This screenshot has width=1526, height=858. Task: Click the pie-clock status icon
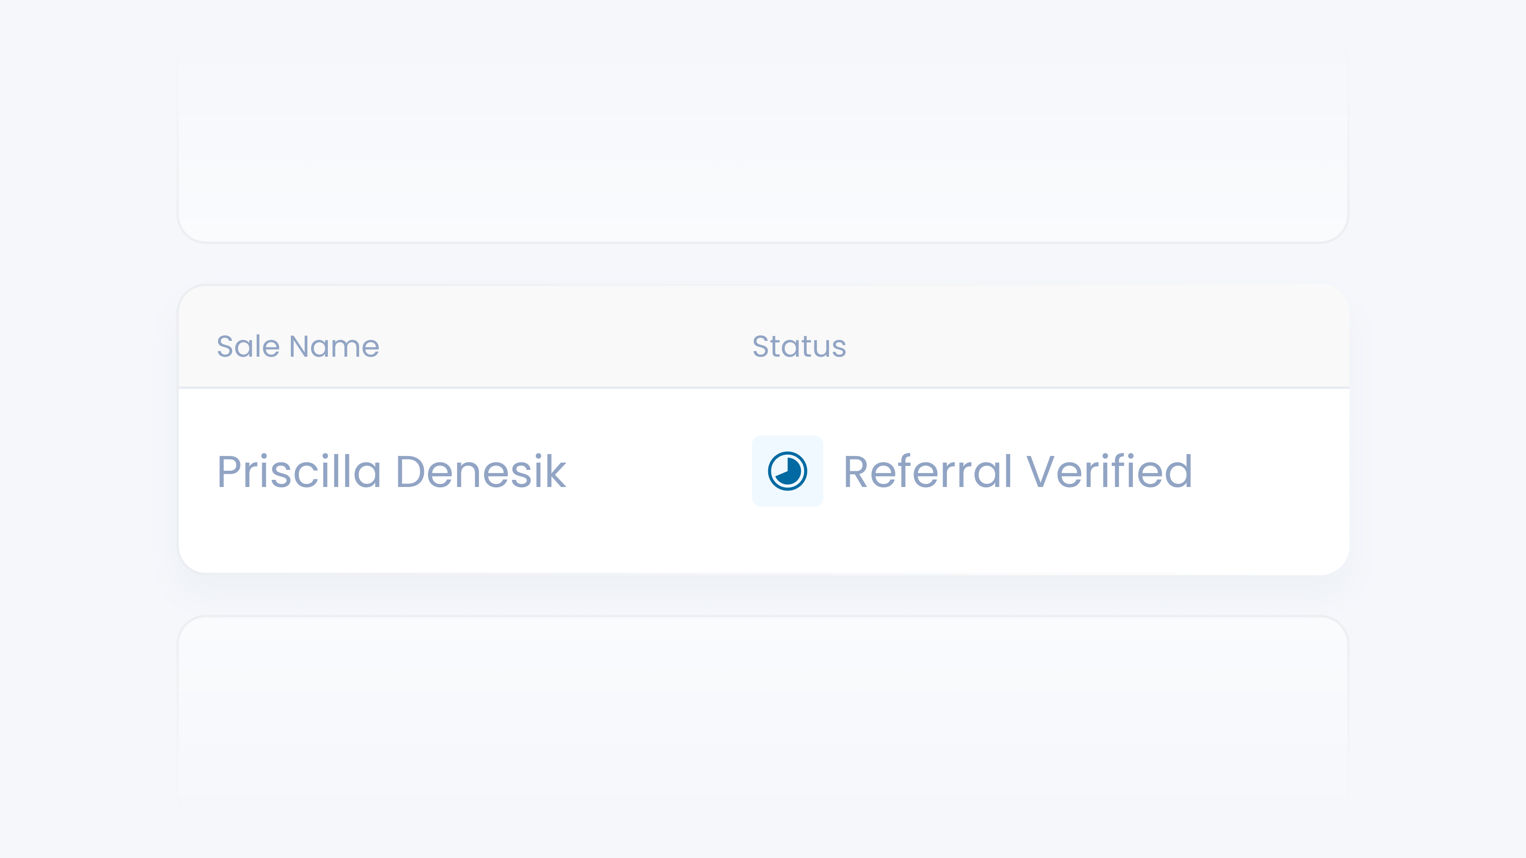click(787, 472)
